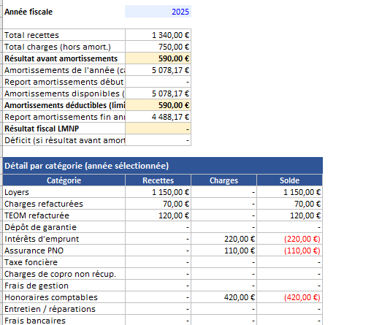
Task: Select the 'Charges refacturées' category cell
Action: (x=64, y=204)
